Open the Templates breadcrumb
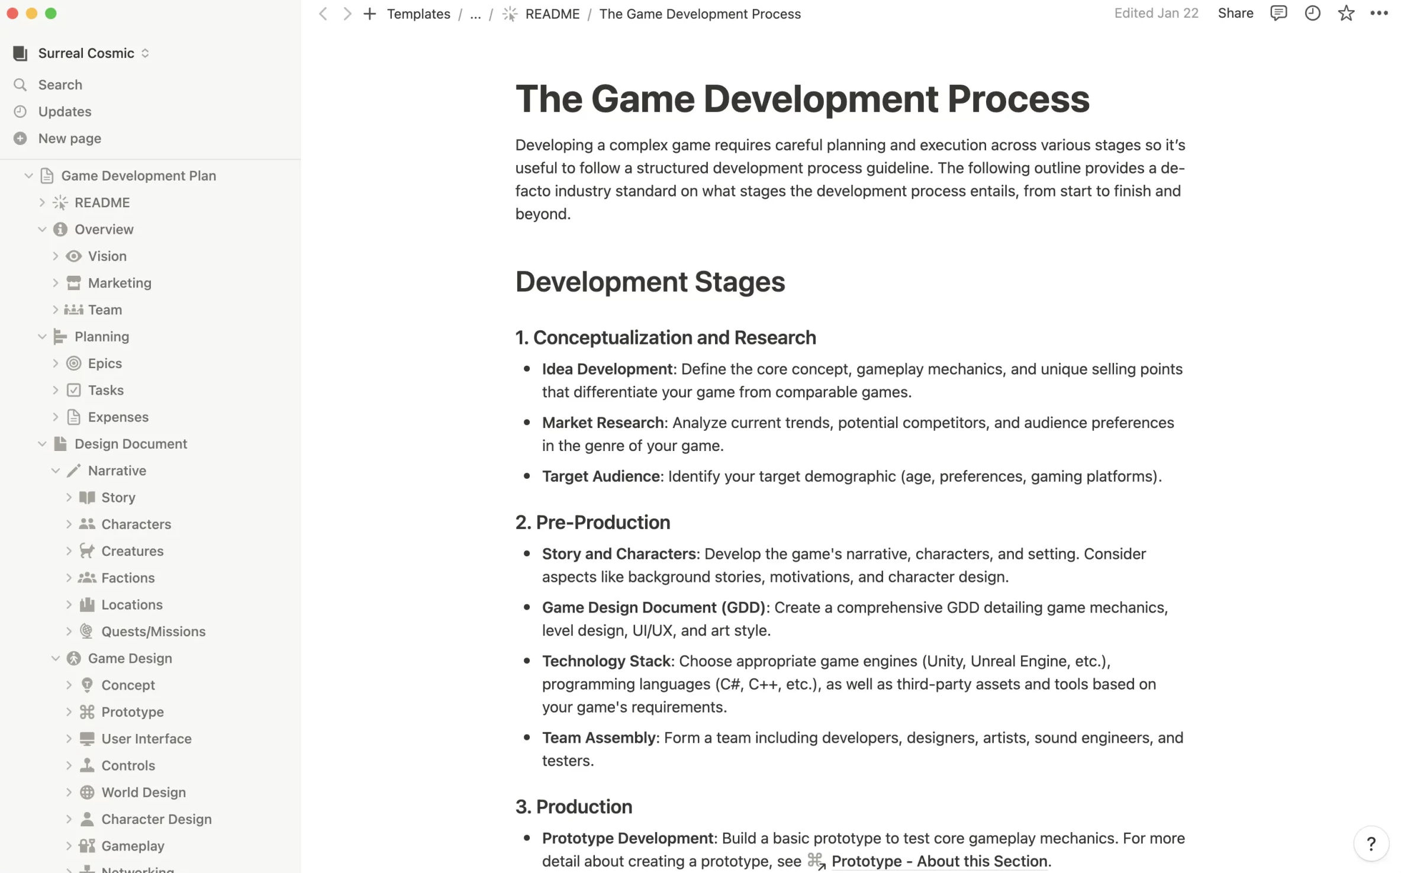The height and width of the screenshot is (873, 1401). click(418, 14)
